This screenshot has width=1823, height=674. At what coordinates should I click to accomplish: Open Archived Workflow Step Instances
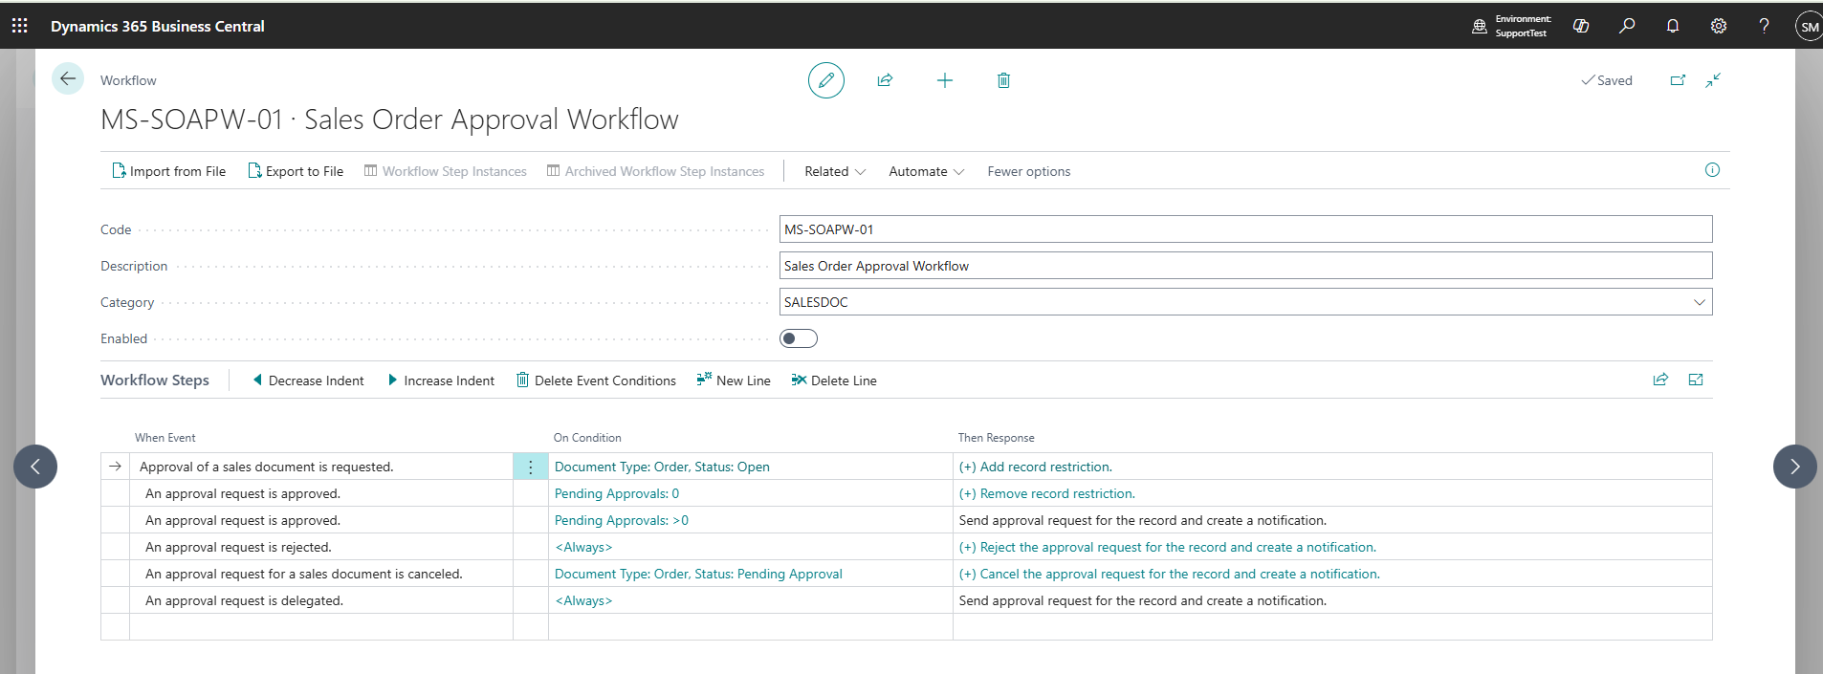pos(656,171)
